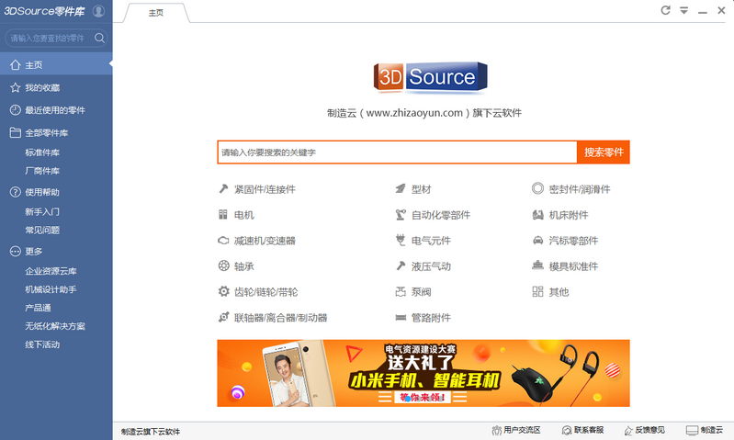Click the 泵阀 category icon

coord(401,291)
